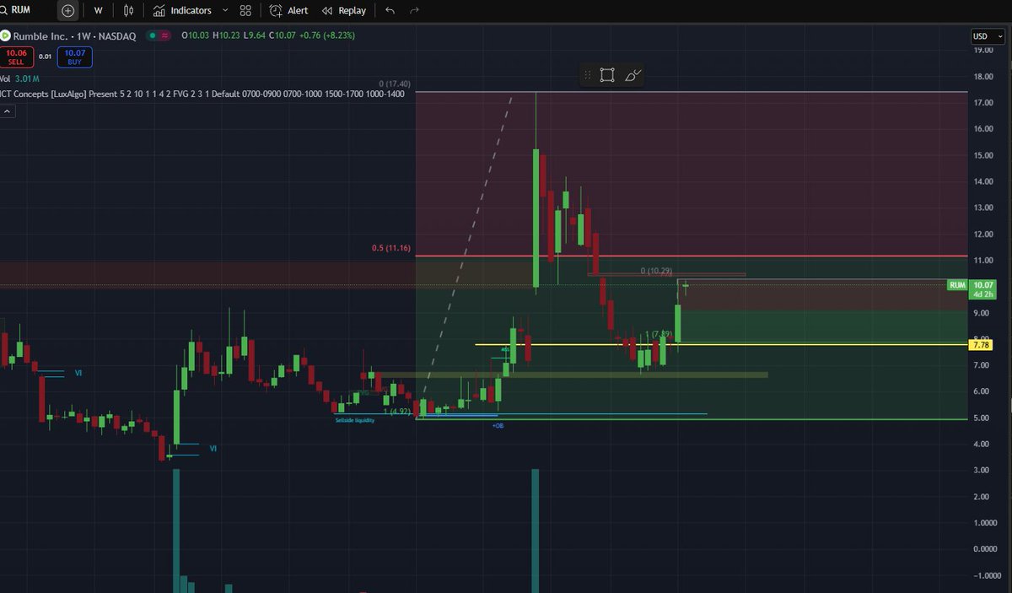The height and width of the screenshot is (593, 1012).
Task: Open the USD currency dropdown
Action: coord(986,36)
